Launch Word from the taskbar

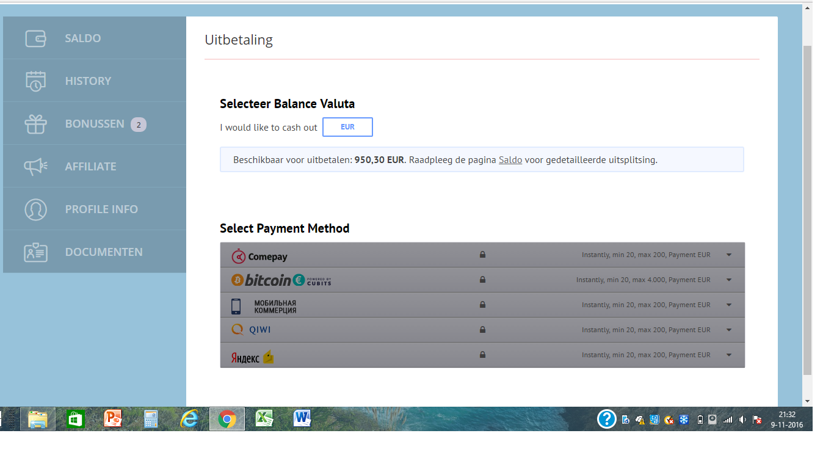pyautogui.click(x=302, y=419)
